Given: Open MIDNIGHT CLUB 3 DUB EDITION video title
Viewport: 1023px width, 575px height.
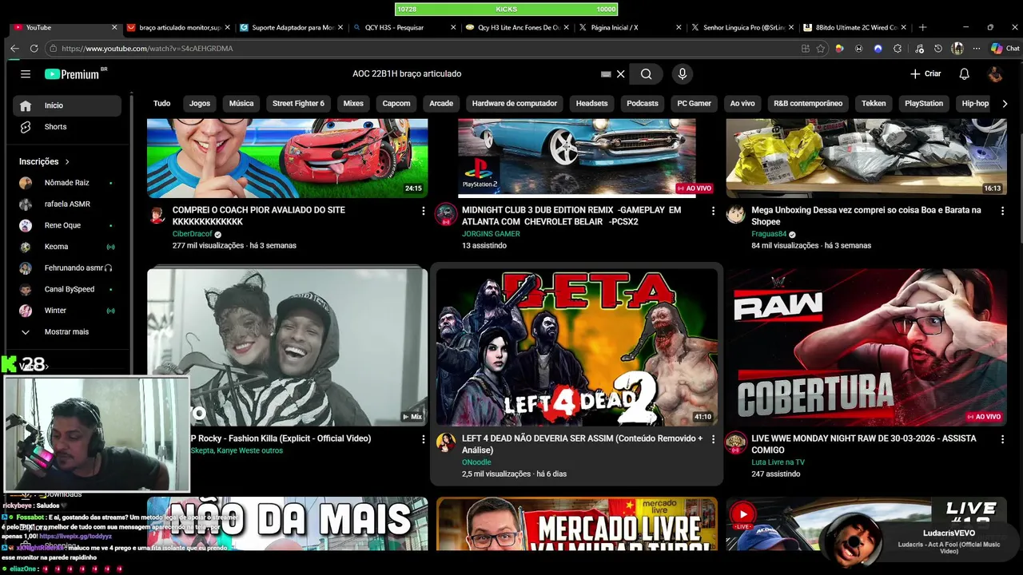Looking at the screenshot, I should point(571,216).
